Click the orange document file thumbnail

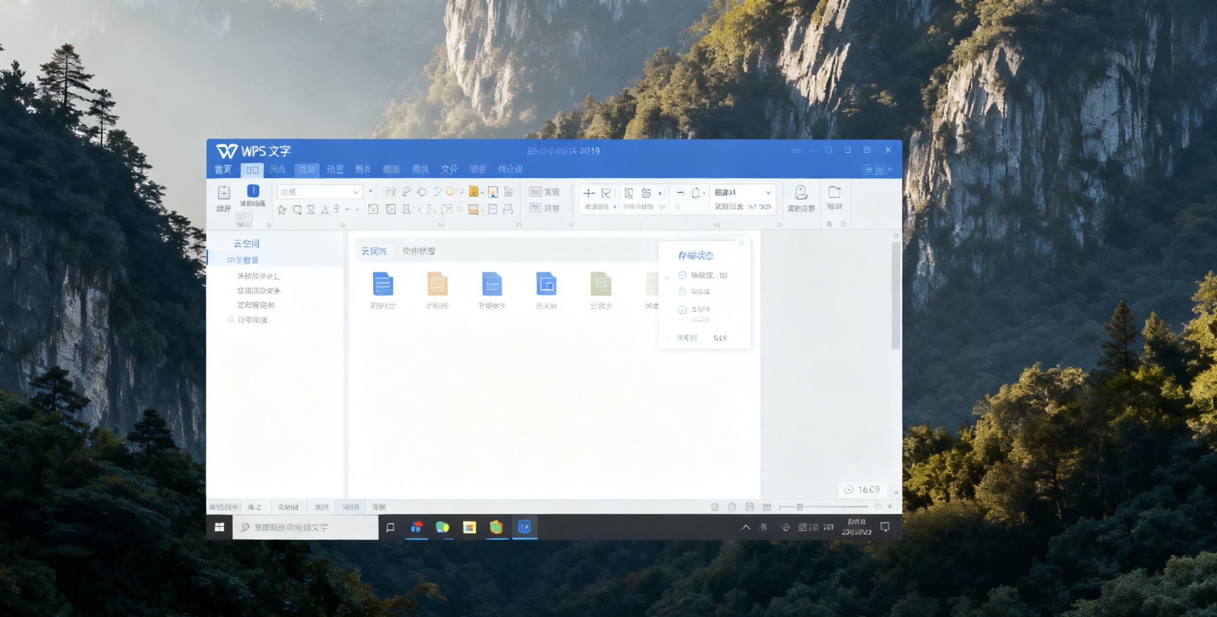437,284
